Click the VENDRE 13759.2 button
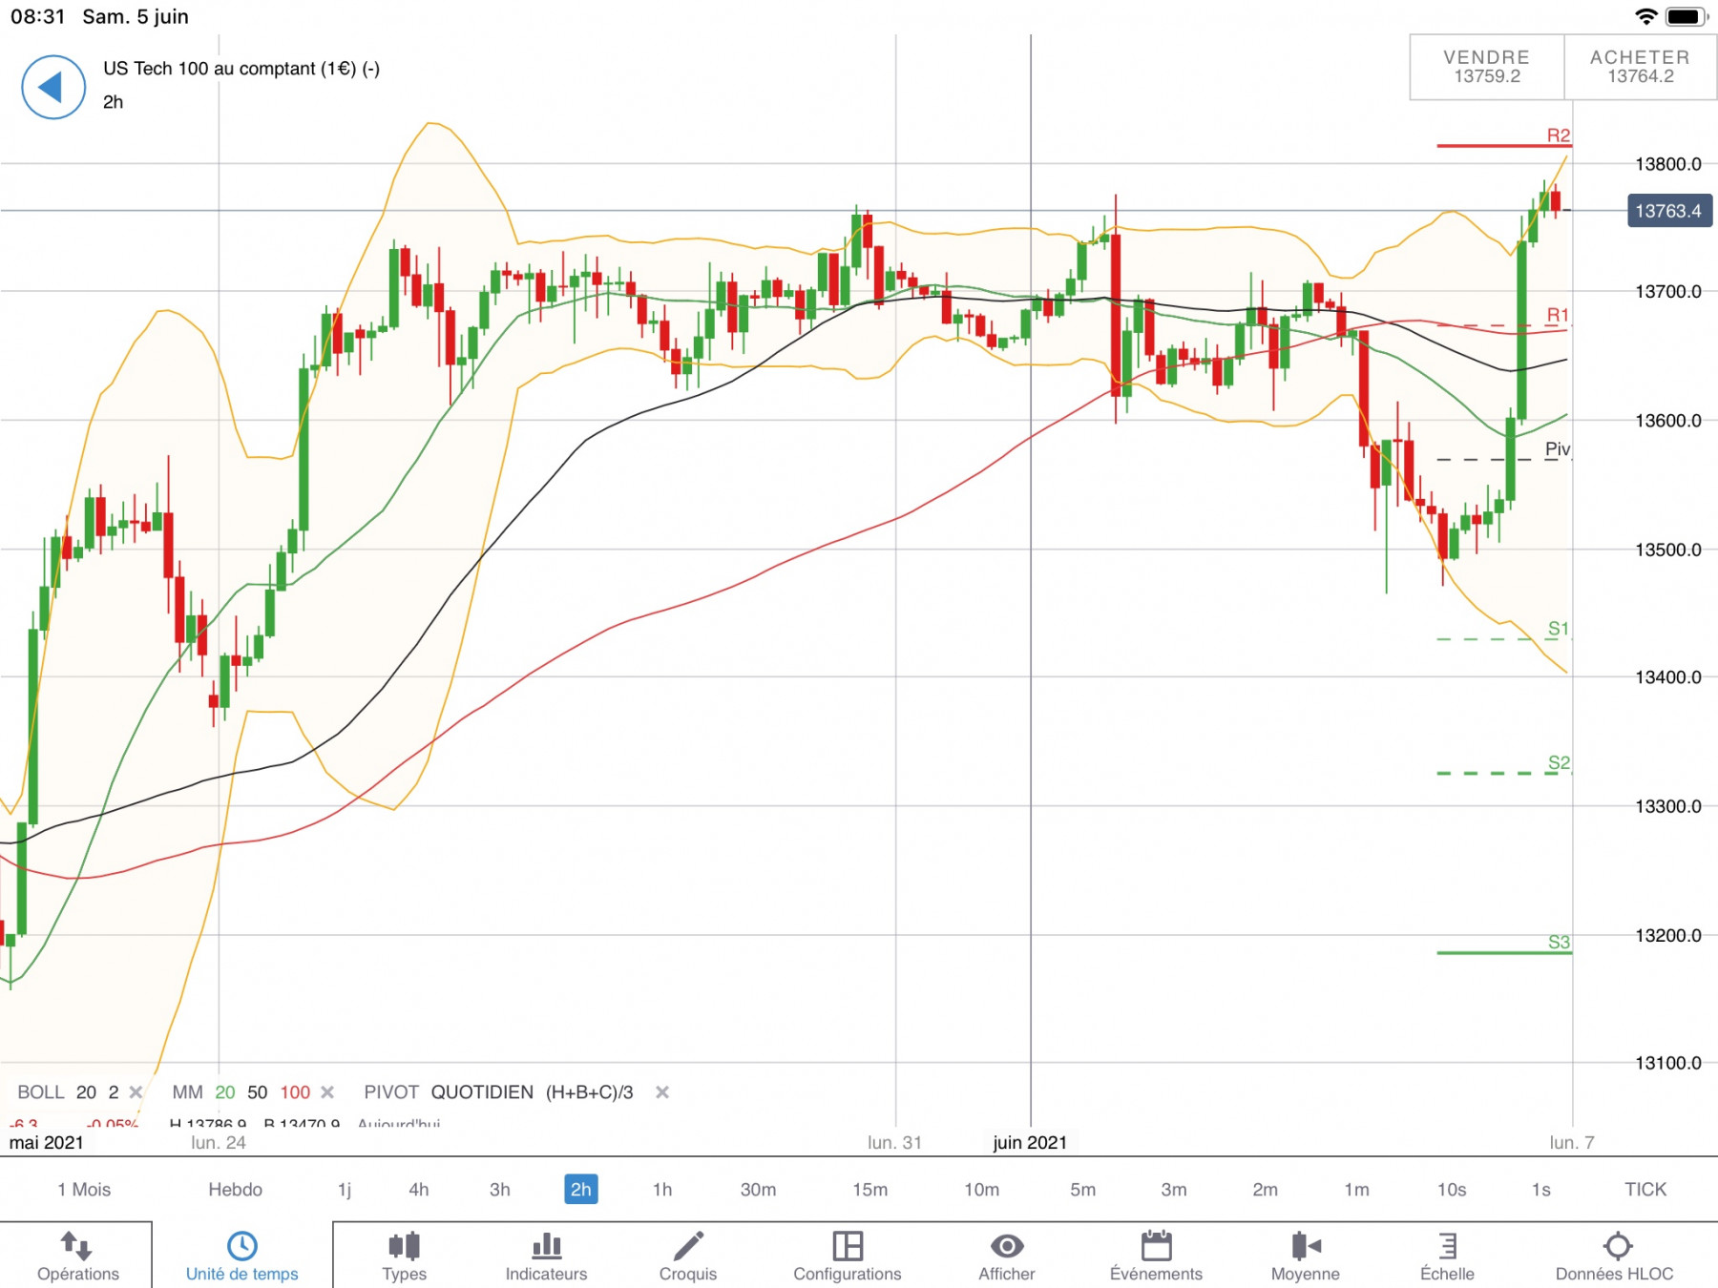Screen dimensions: 1718x1288 pyautogui.click(x=1487, y=67)
